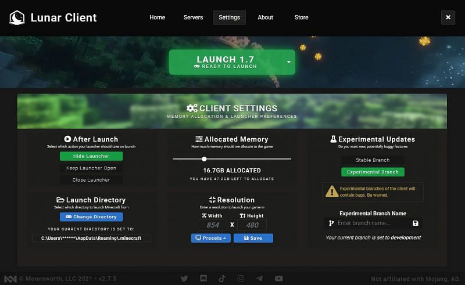This screenshot has width=465, height=285.
Task: Click the compress icon beside Resolution
Action: point(212,200)
